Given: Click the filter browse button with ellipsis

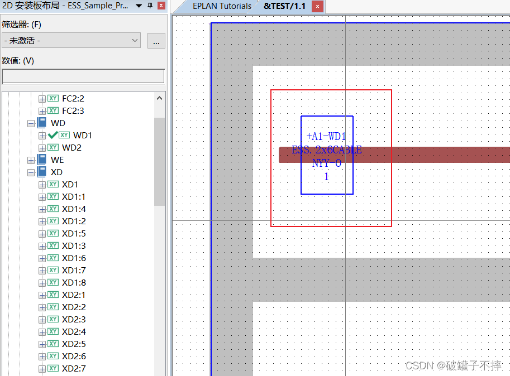Looking at the screenshot, I should coord(156,40).
